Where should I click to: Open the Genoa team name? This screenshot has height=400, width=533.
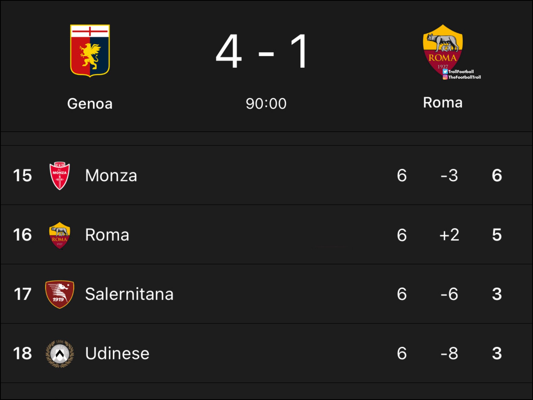(x=90, y=103)
